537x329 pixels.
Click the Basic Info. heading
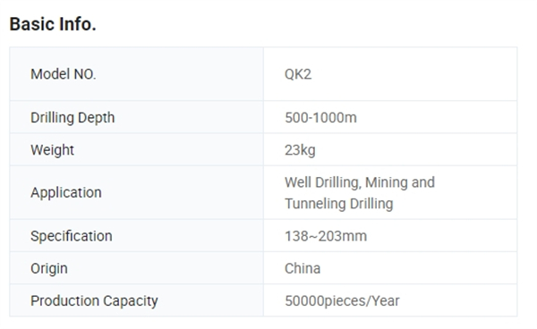click(53, 24)
